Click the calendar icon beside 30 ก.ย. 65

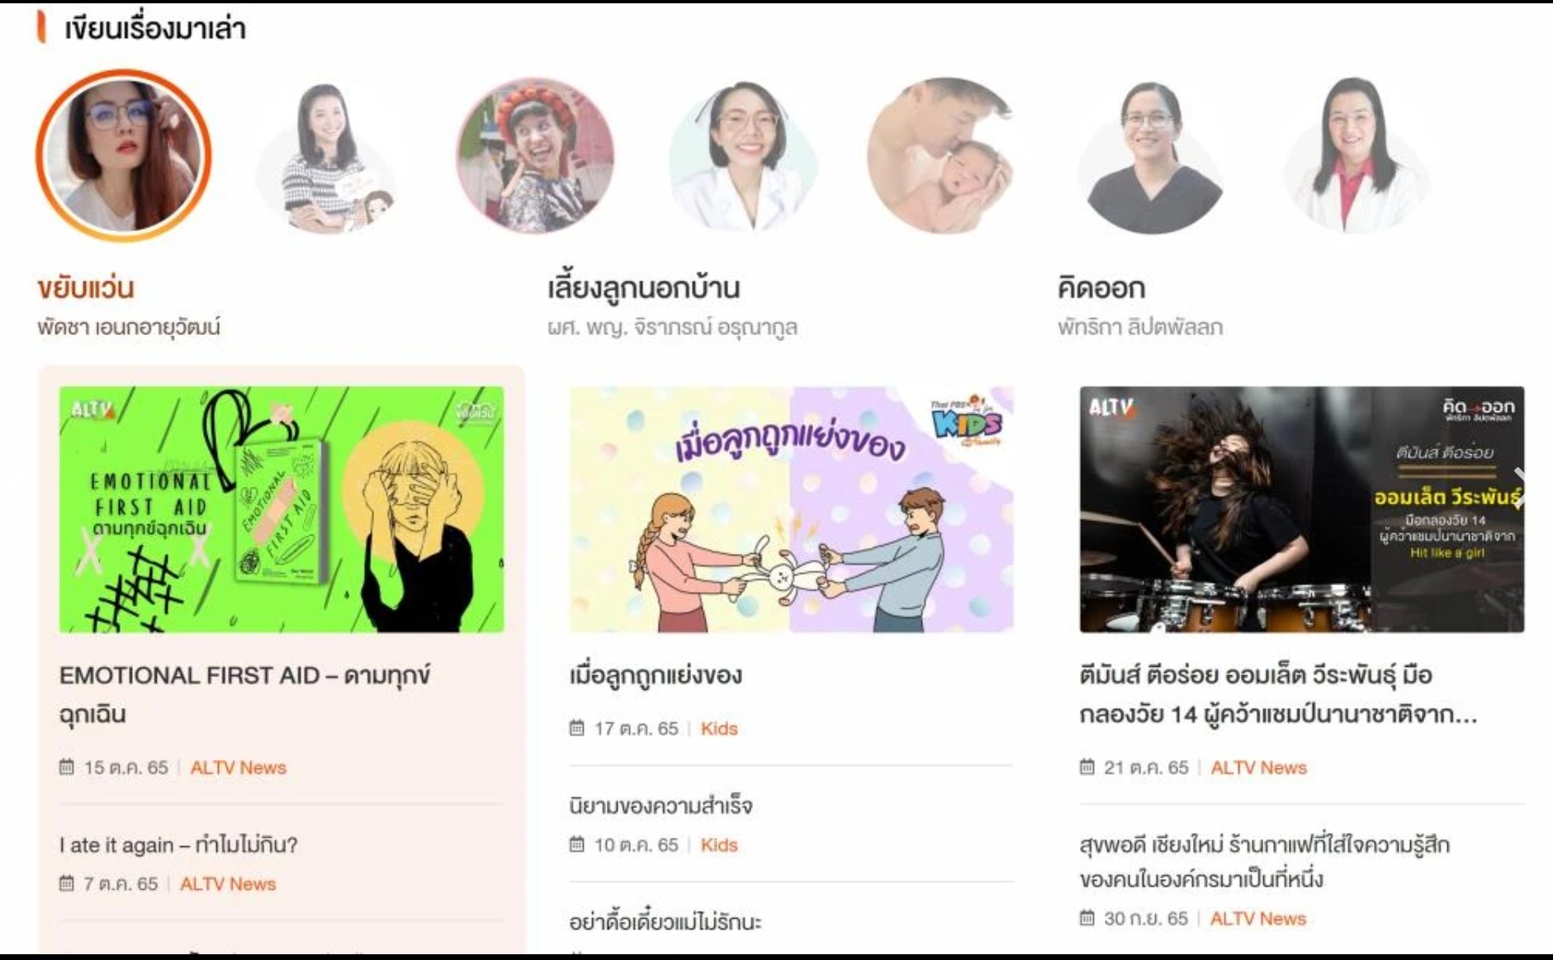tap(1087, 918)
